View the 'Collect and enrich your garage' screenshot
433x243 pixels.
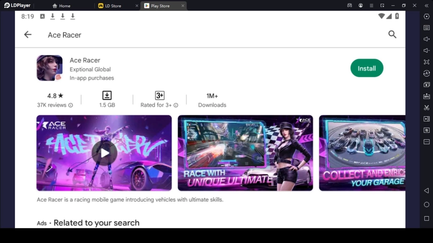(x=362, y=153)
